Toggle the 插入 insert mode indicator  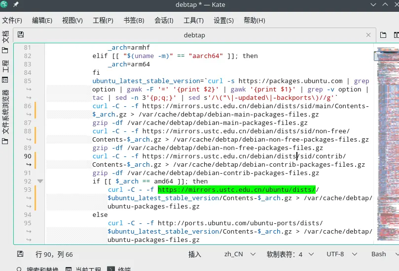pyautogui.click(x=195, y=254)
